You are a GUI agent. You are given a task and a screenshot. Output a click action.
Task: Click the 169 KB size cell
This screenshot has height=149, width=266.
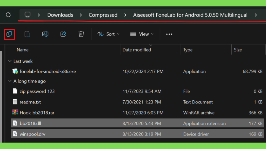pos(256,134)
